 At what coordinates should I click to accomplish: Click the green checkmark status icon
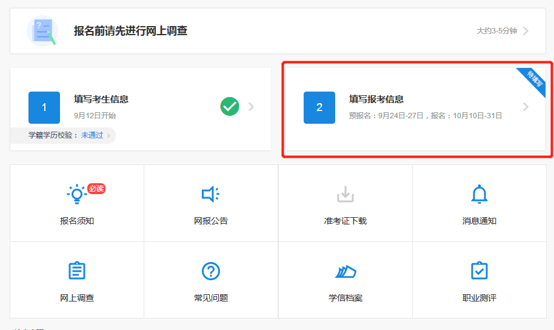point(230,107)
